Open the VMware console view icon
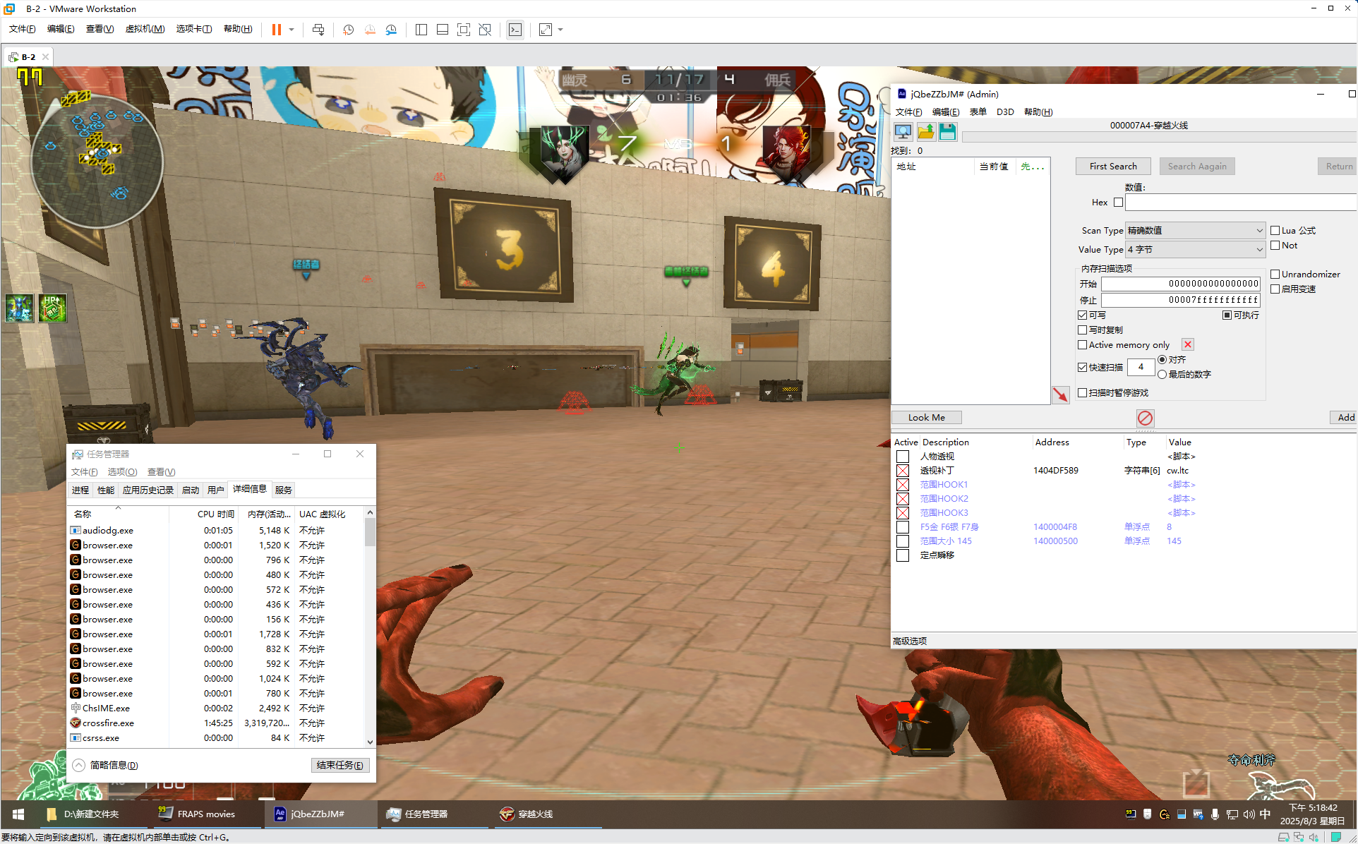Screen dimensions: 1358x844 [x=515, y=30]
